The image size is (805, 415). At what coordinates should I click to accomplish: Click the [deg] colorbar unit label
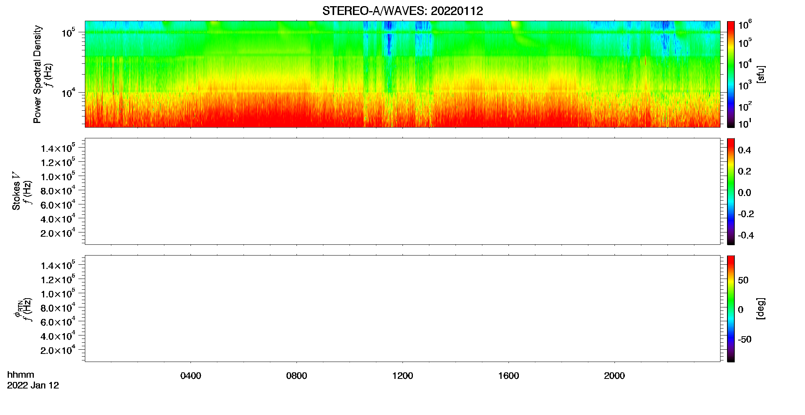coord(761,309)
